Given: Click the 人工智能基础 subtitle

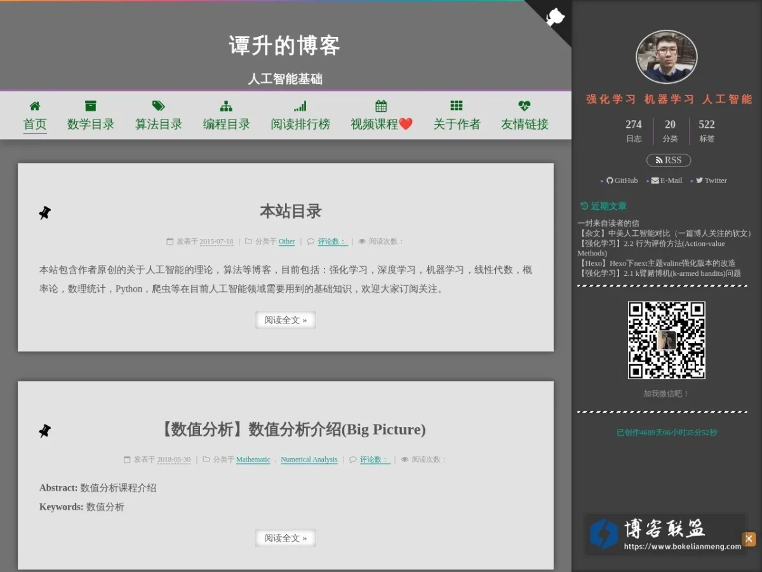Looking at the screenshot, I should [x=285, y=79].
